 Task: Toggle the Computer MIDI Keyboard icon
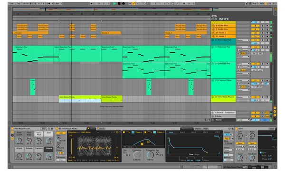250,3
